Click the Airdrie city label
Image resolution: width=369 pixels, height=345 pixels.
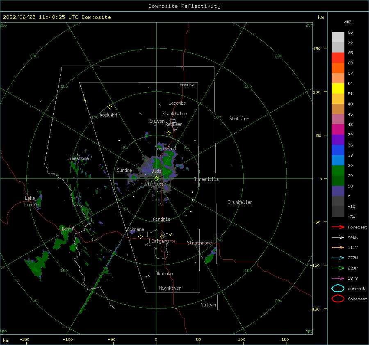click(x=162, y=219)
